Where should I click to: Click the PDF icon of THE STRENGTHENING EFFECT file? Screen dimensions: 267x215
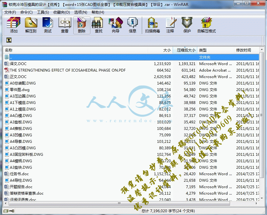click(7, 70)
